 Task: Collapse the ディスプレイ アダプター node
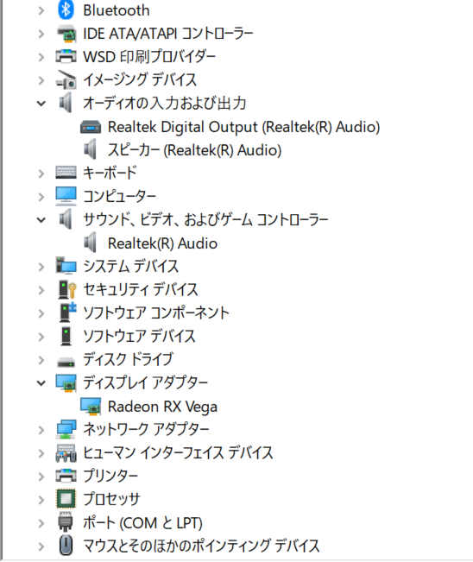coord(41,383)
